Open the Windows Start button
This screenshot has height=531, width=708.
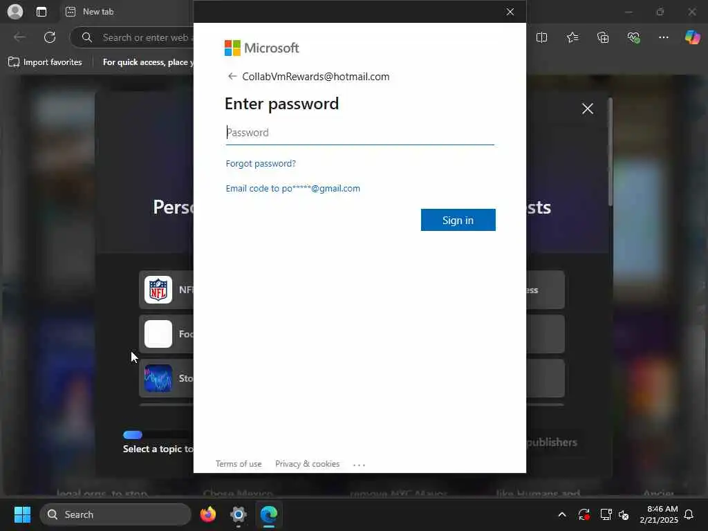[x=22, y=514]
